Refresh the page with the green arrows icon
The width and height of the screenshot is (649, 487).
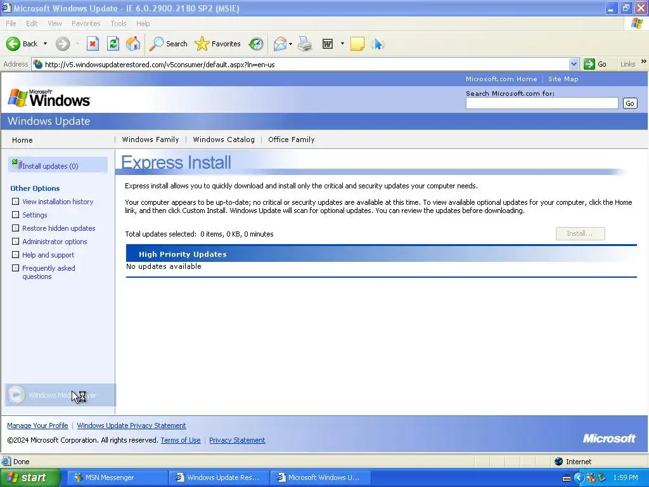point(113,44)
